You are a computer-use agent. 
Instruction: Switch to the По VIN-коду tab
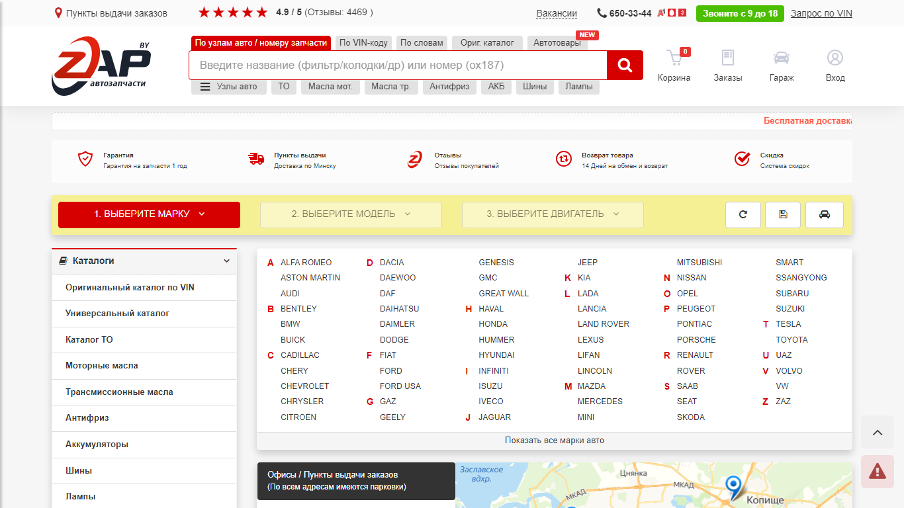tap(363, 43)
